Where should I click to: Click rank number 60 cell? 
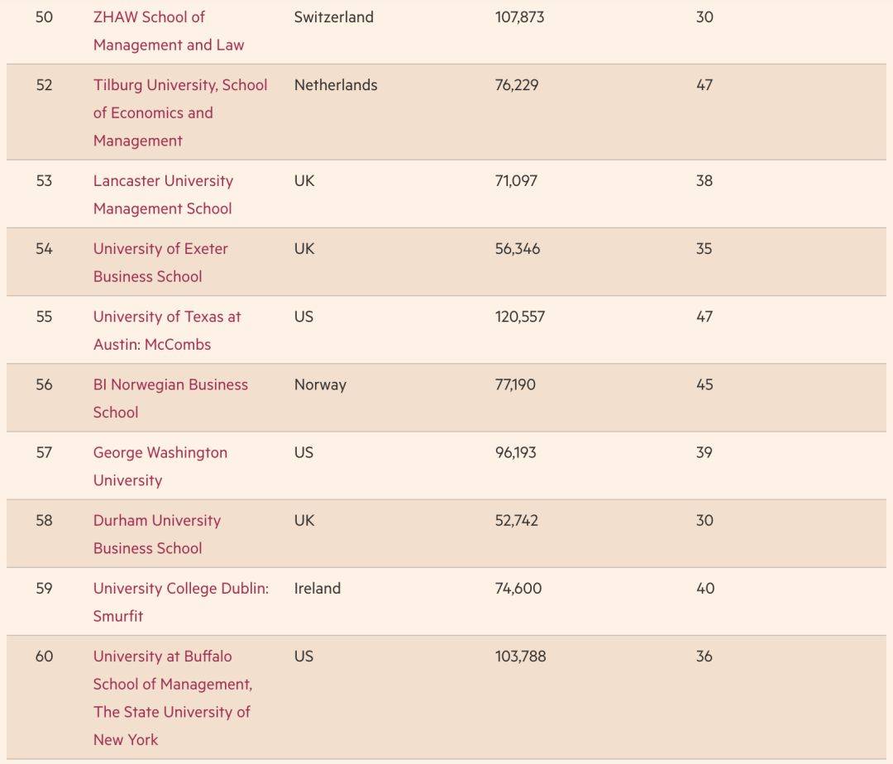tap(44, 657)
